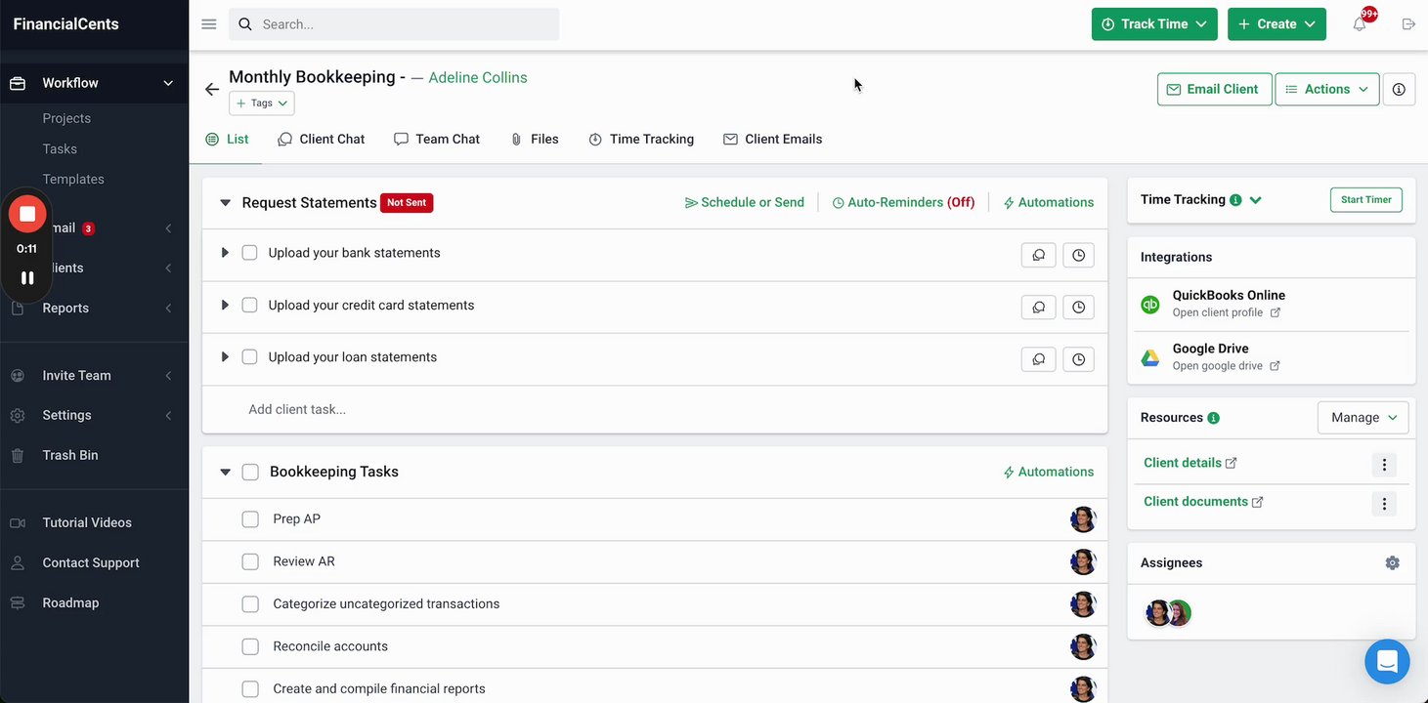Open the Time Tracking tab
The image size is (1428, 703).
pyautogui.click(x=641, y=140)
